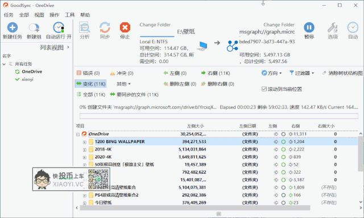
Task: Click the msgraph://graph.micrc right folder path
Action: pos(267,31)
